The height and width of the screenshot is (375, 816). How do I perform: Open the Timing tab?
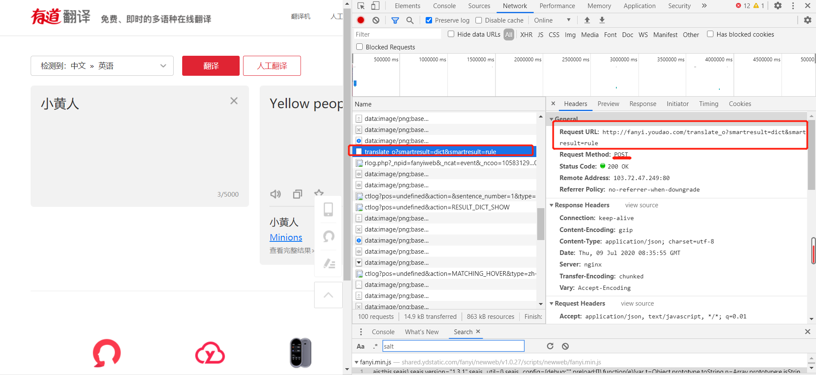709,104
